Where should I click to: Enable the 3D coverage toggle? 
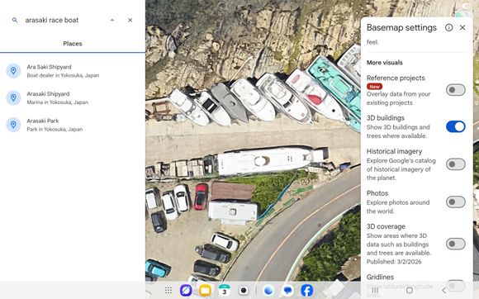456,244
